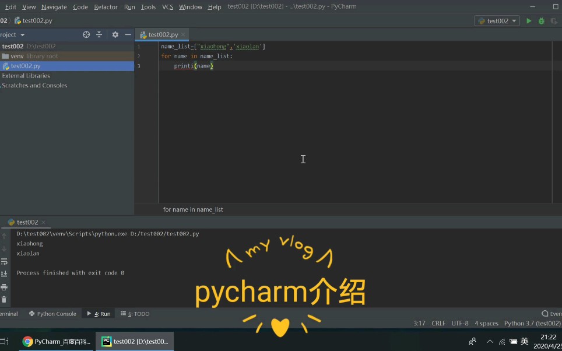
Task: Change line ending via CRLF indicator
Action: 438,323
